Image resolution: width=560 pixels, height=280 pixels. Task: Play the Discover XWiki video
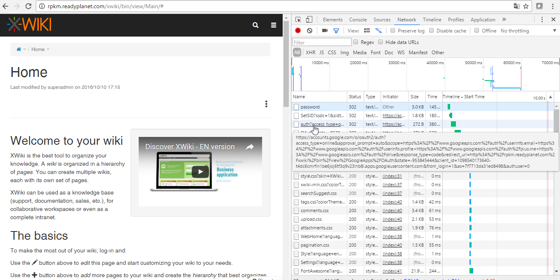click(200, 171)
